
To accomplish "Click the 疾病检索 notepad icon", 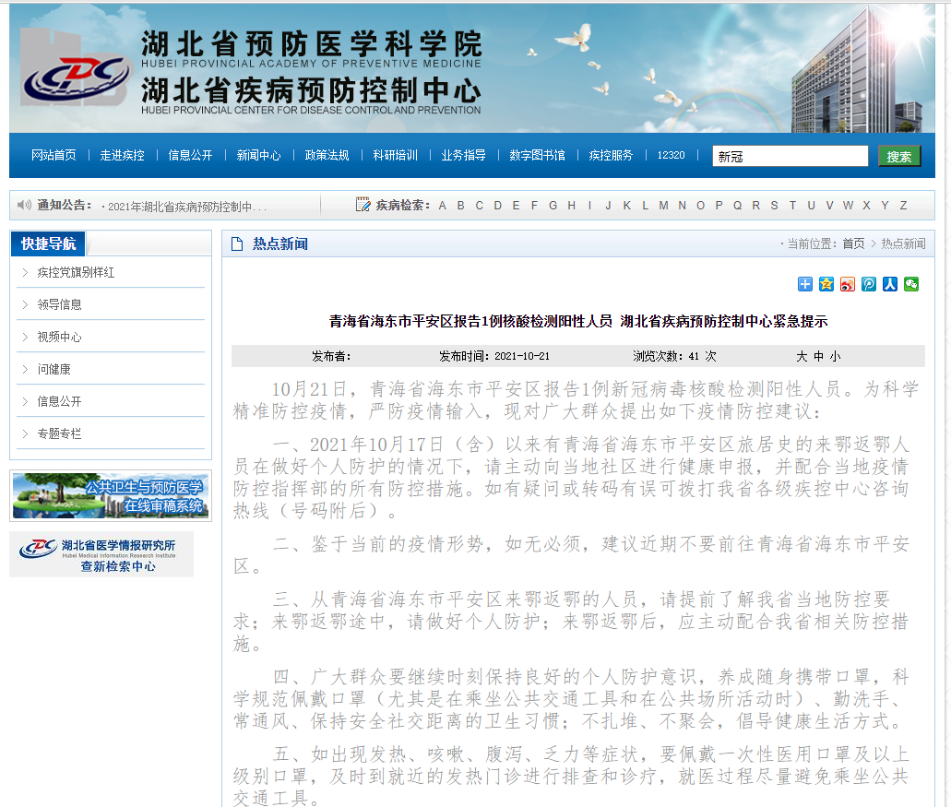I will 363,205.
